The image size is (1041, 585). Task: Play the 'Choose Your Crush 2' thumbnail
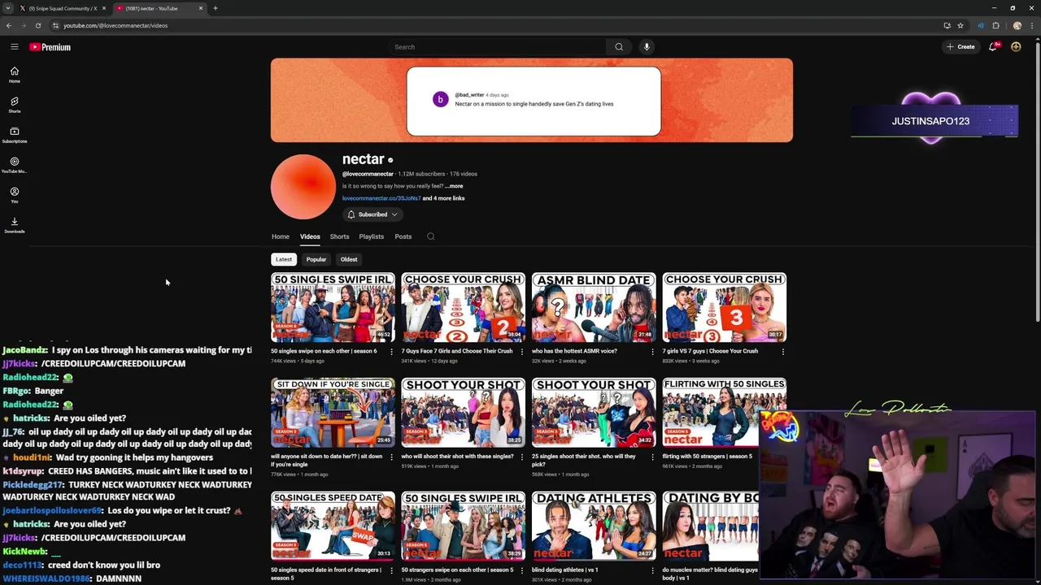pos(463,307)
